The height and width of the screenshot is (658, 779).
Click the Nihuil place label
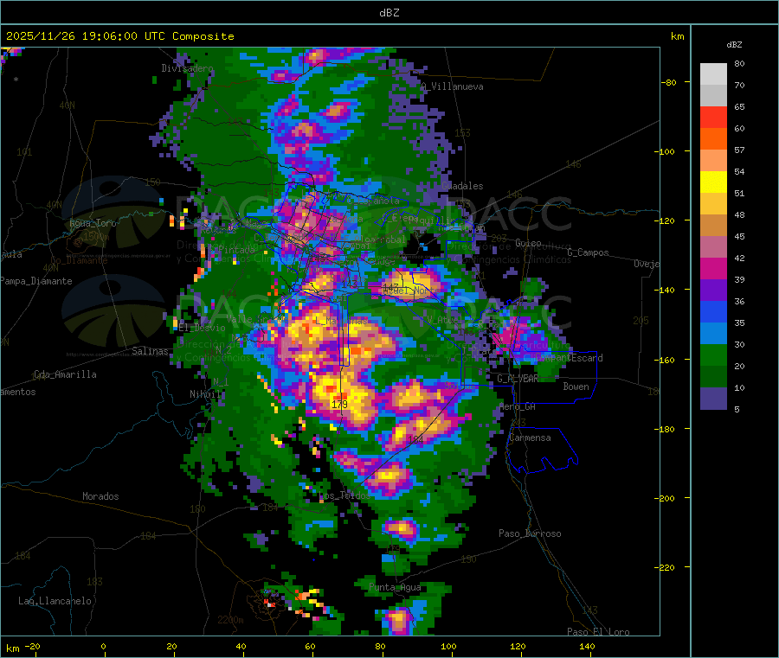pos(205,394)
